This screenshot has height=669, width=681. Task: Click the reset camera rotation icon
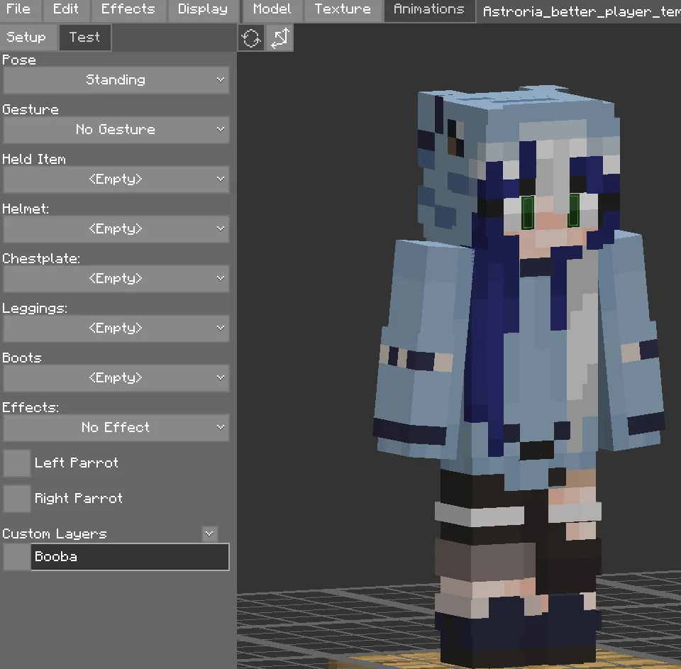[251, 38]
